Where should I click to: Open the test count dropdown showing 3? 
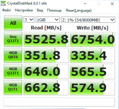[29, 19]
